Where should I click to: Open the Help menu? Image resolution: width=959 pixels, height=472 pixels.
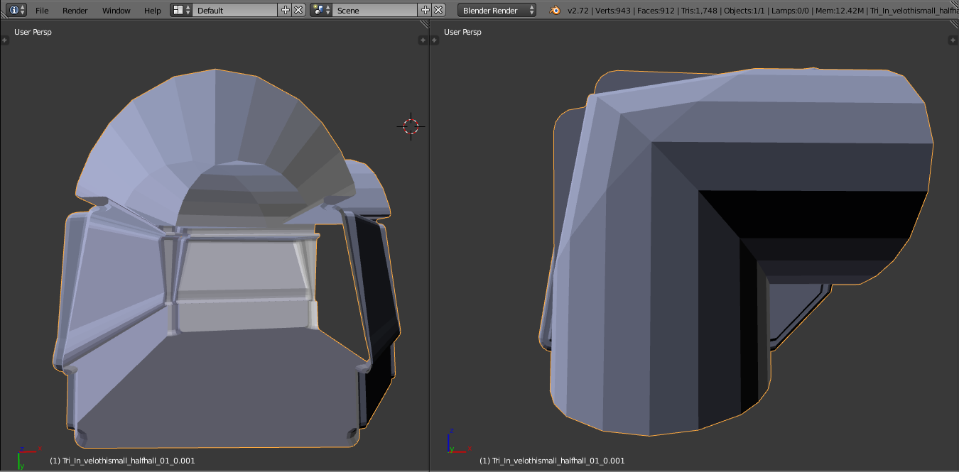coord(153,11)
